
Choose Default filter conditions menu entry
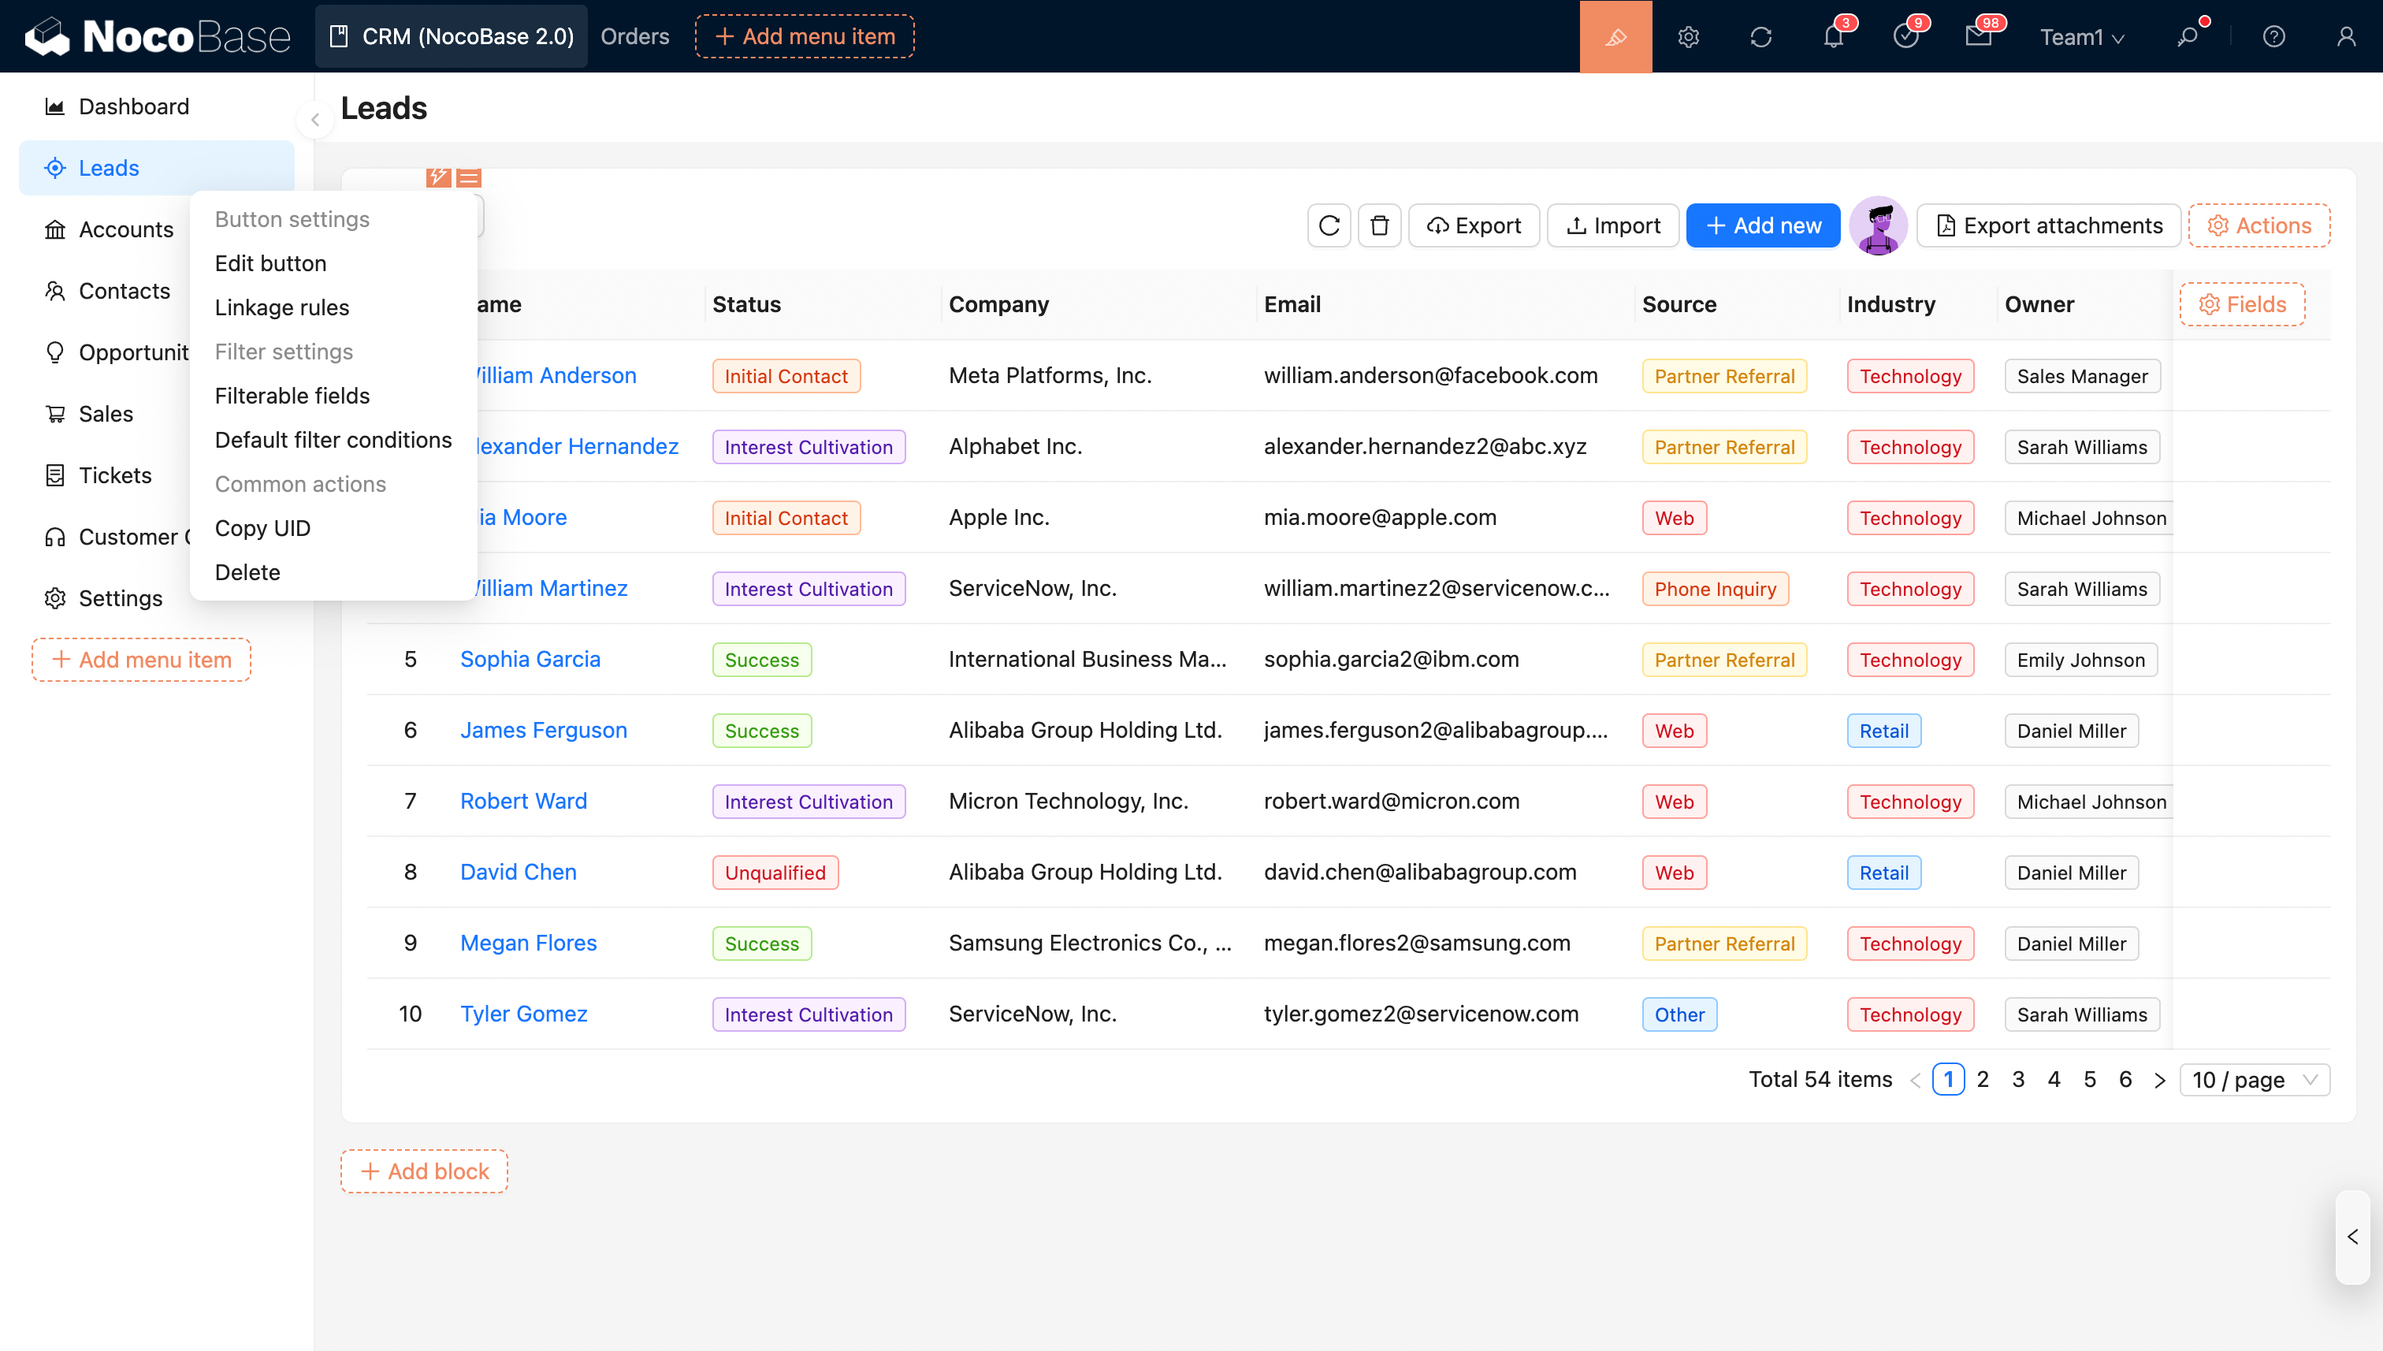(333, 440)
